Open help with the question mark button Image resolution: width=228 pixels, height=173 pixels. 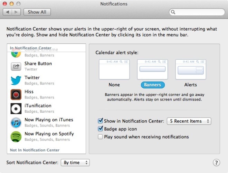coord(216,163)
